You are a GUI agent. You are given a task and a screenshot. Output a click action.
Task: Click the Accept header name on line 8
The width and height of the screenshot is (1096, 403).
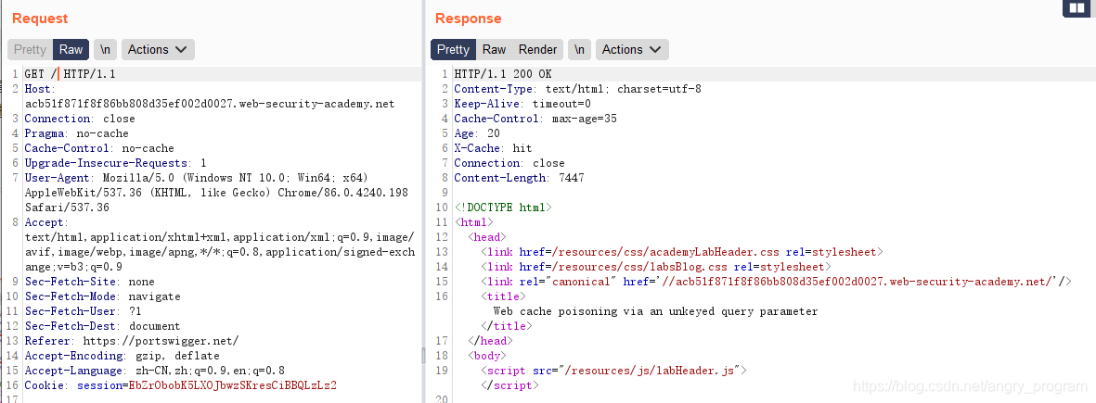coord(45,222)
